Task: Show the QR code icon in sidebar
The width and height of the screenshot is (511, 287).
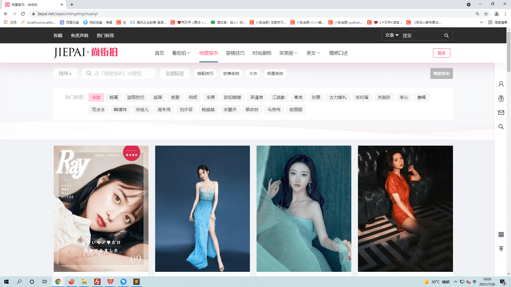Action: click(x=501, y=234)
